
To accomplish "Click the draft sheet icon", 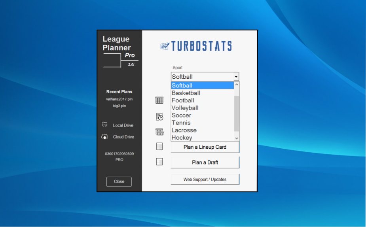I will [x=159, y=162].
